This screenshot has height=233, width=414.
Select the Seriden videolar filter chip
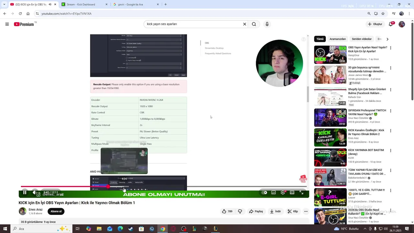coord(362,39)
